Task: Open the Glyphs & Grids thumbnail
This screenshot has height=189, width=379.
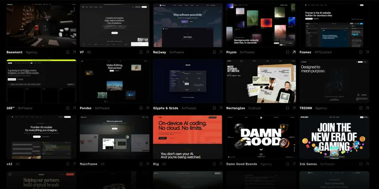Action: click(x=188, y=81)
